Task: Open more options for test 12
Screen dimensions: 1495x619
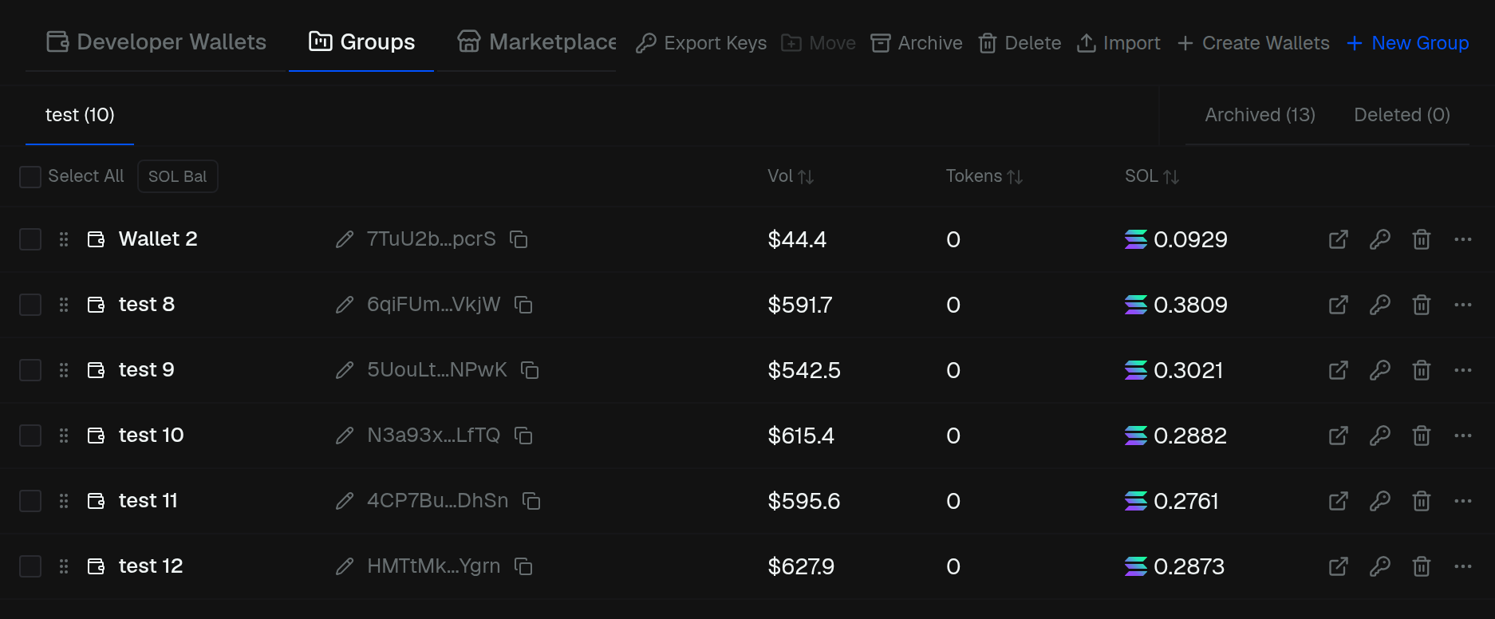Action: (1463, 566)
